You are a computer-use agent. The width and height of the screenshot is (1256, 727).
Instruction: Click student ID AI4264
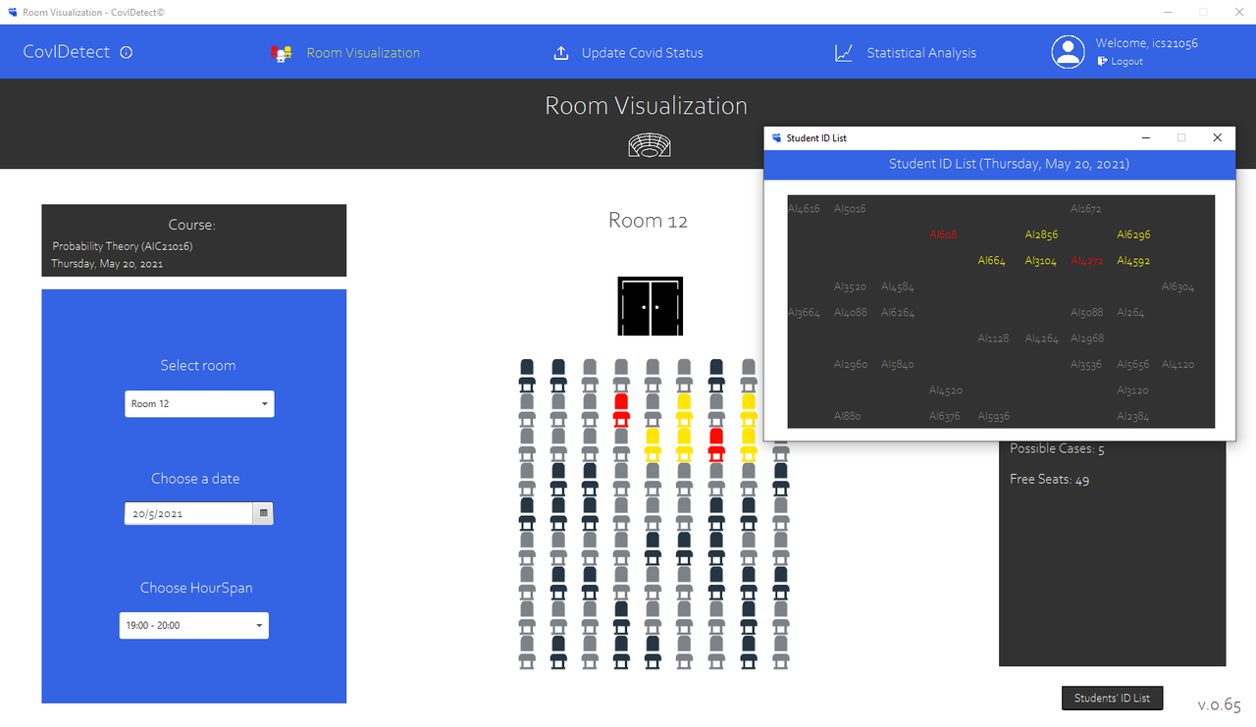pyautogui.click(x=1041, y=338)
